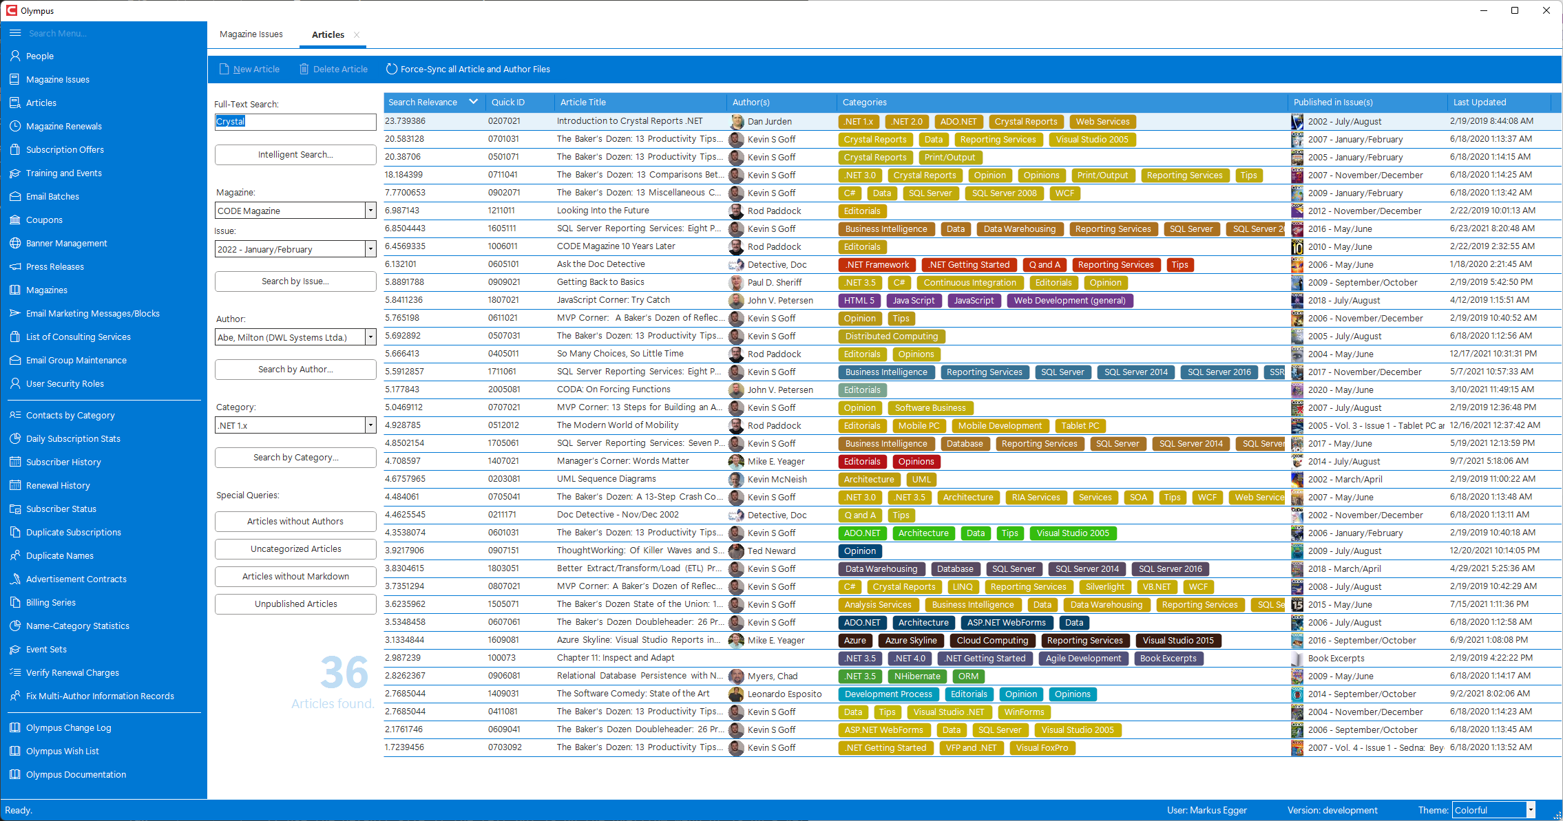Click the Daily Subscription Stats pie icon
This screenshot has width=1563, height=821.
click(x=15, y=439)
